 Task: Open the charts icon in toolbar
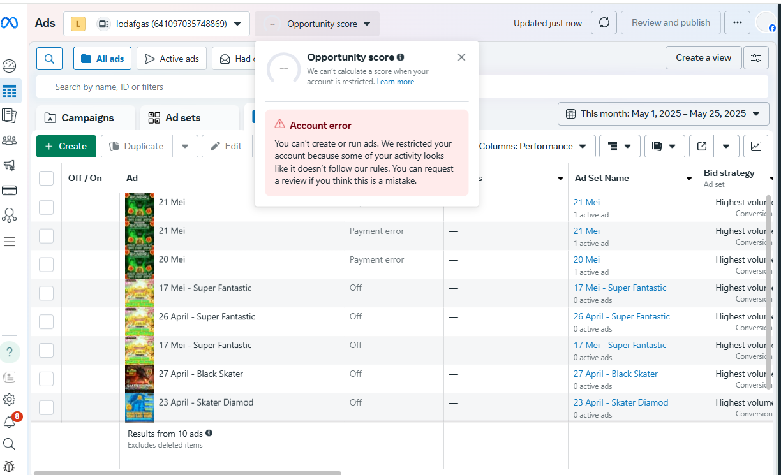coord(756,146)
